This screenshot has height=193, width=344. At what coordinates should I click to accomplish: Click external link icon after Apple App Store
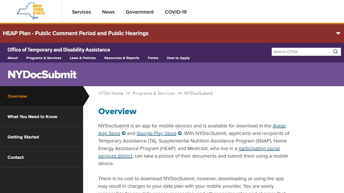(124, 133)
